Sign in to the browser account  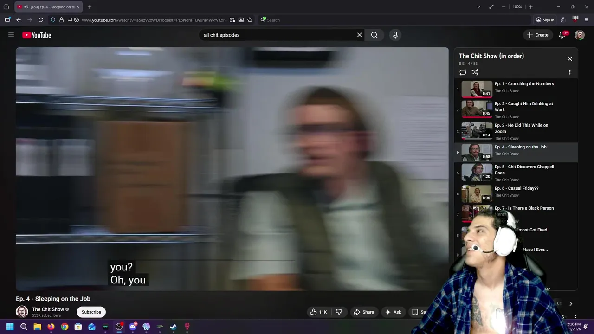coord(545,20)
